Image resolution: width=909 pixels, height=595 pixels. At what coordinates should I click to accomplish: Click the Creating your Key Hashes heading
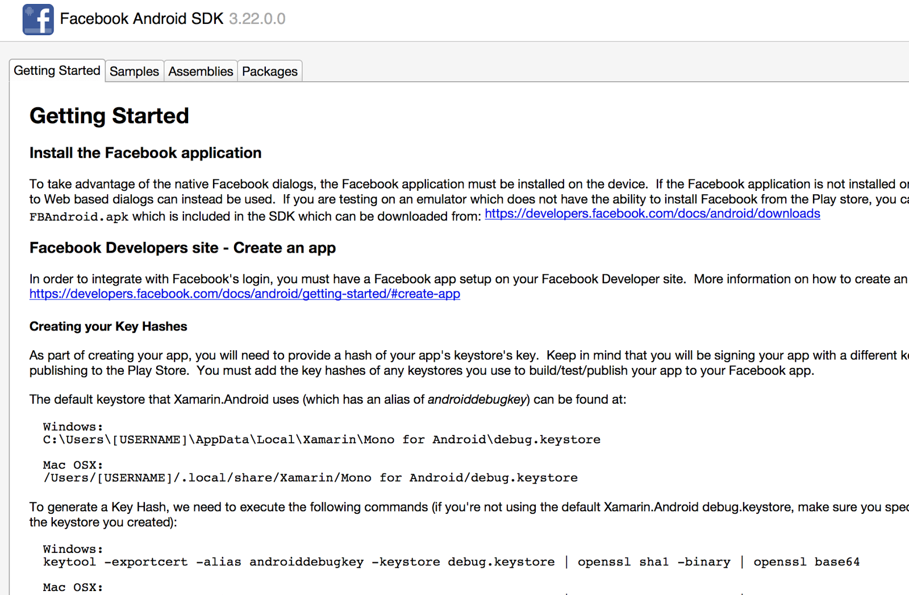click(x=108, y=326)
